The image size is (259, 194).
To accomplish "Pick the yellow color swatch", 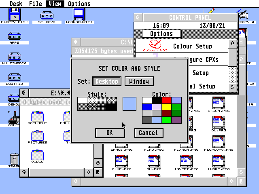I will point(166,107).
